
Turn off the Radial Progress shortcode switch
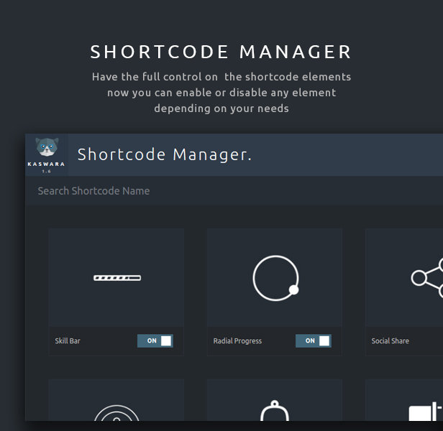pos(314,340)
